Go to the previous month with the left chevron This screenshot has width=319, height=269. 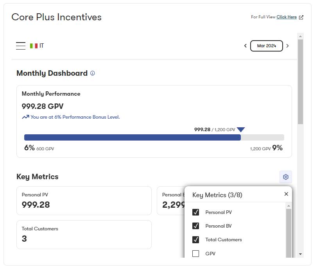click(245, 46)
